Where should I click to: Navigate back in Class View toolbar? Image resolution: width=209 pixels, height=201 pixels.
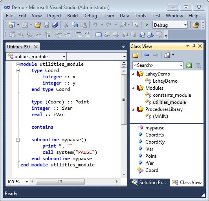147,55
